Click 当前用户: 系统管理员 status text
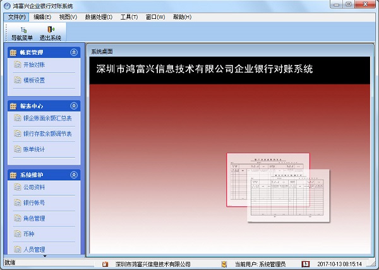The width and height of the screenshot is (379, 270). pos(260,264)
